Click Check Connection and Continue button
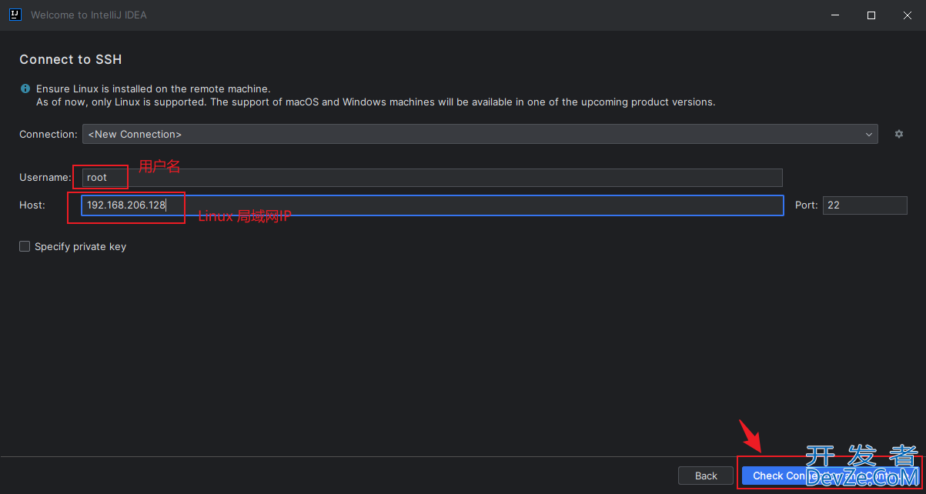Image resolution: width=926 pixels, height=494 pixels. point(830,476)
